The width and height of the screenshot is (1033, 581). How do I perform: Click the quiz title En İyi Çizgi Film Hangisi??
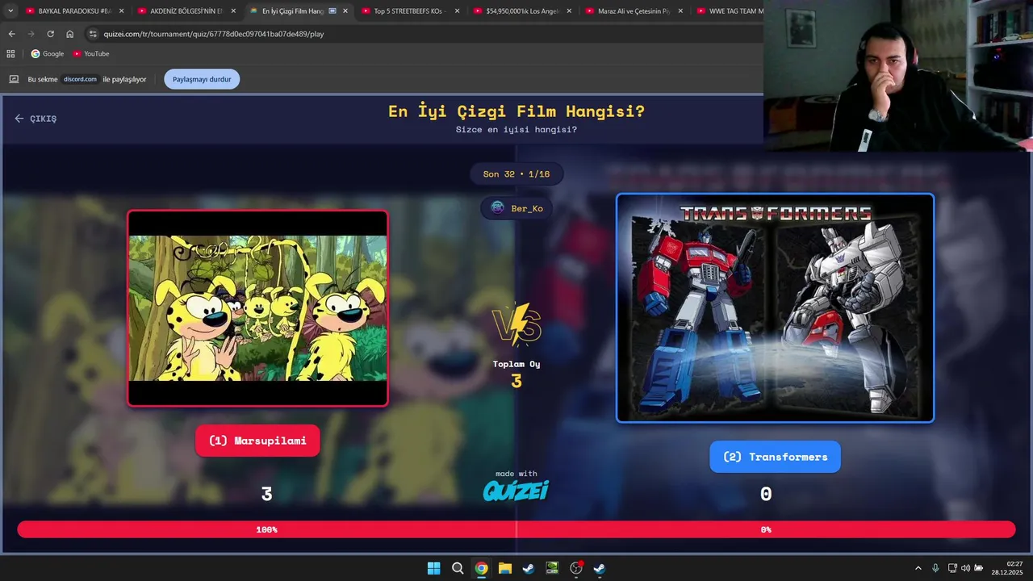(x=516, y=111)
